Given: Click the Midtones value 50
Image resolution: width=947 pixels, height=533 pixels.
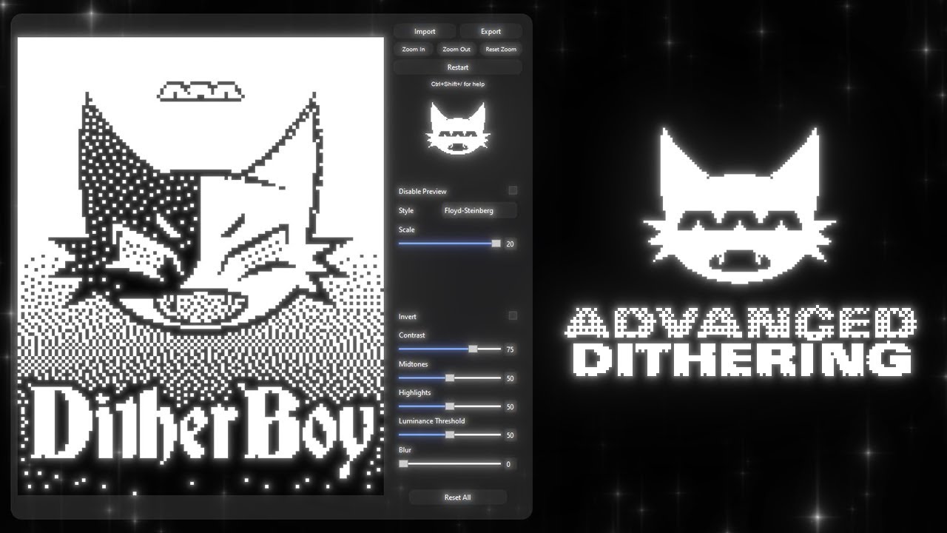Looking at the screenshot, I should [510, 378].
